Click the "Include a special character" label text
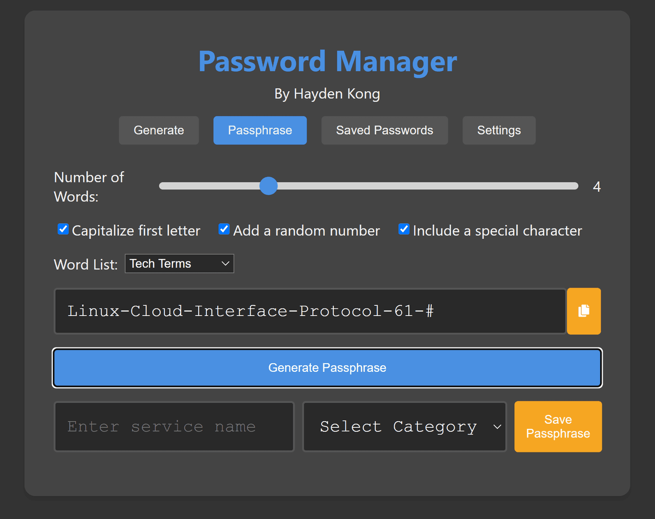The width and height of the screenshot is (655, 519). (497, 231)
